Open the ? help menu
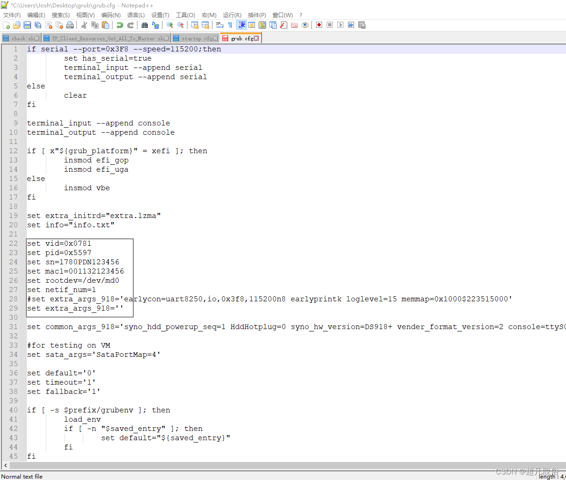 pos(301,15)
